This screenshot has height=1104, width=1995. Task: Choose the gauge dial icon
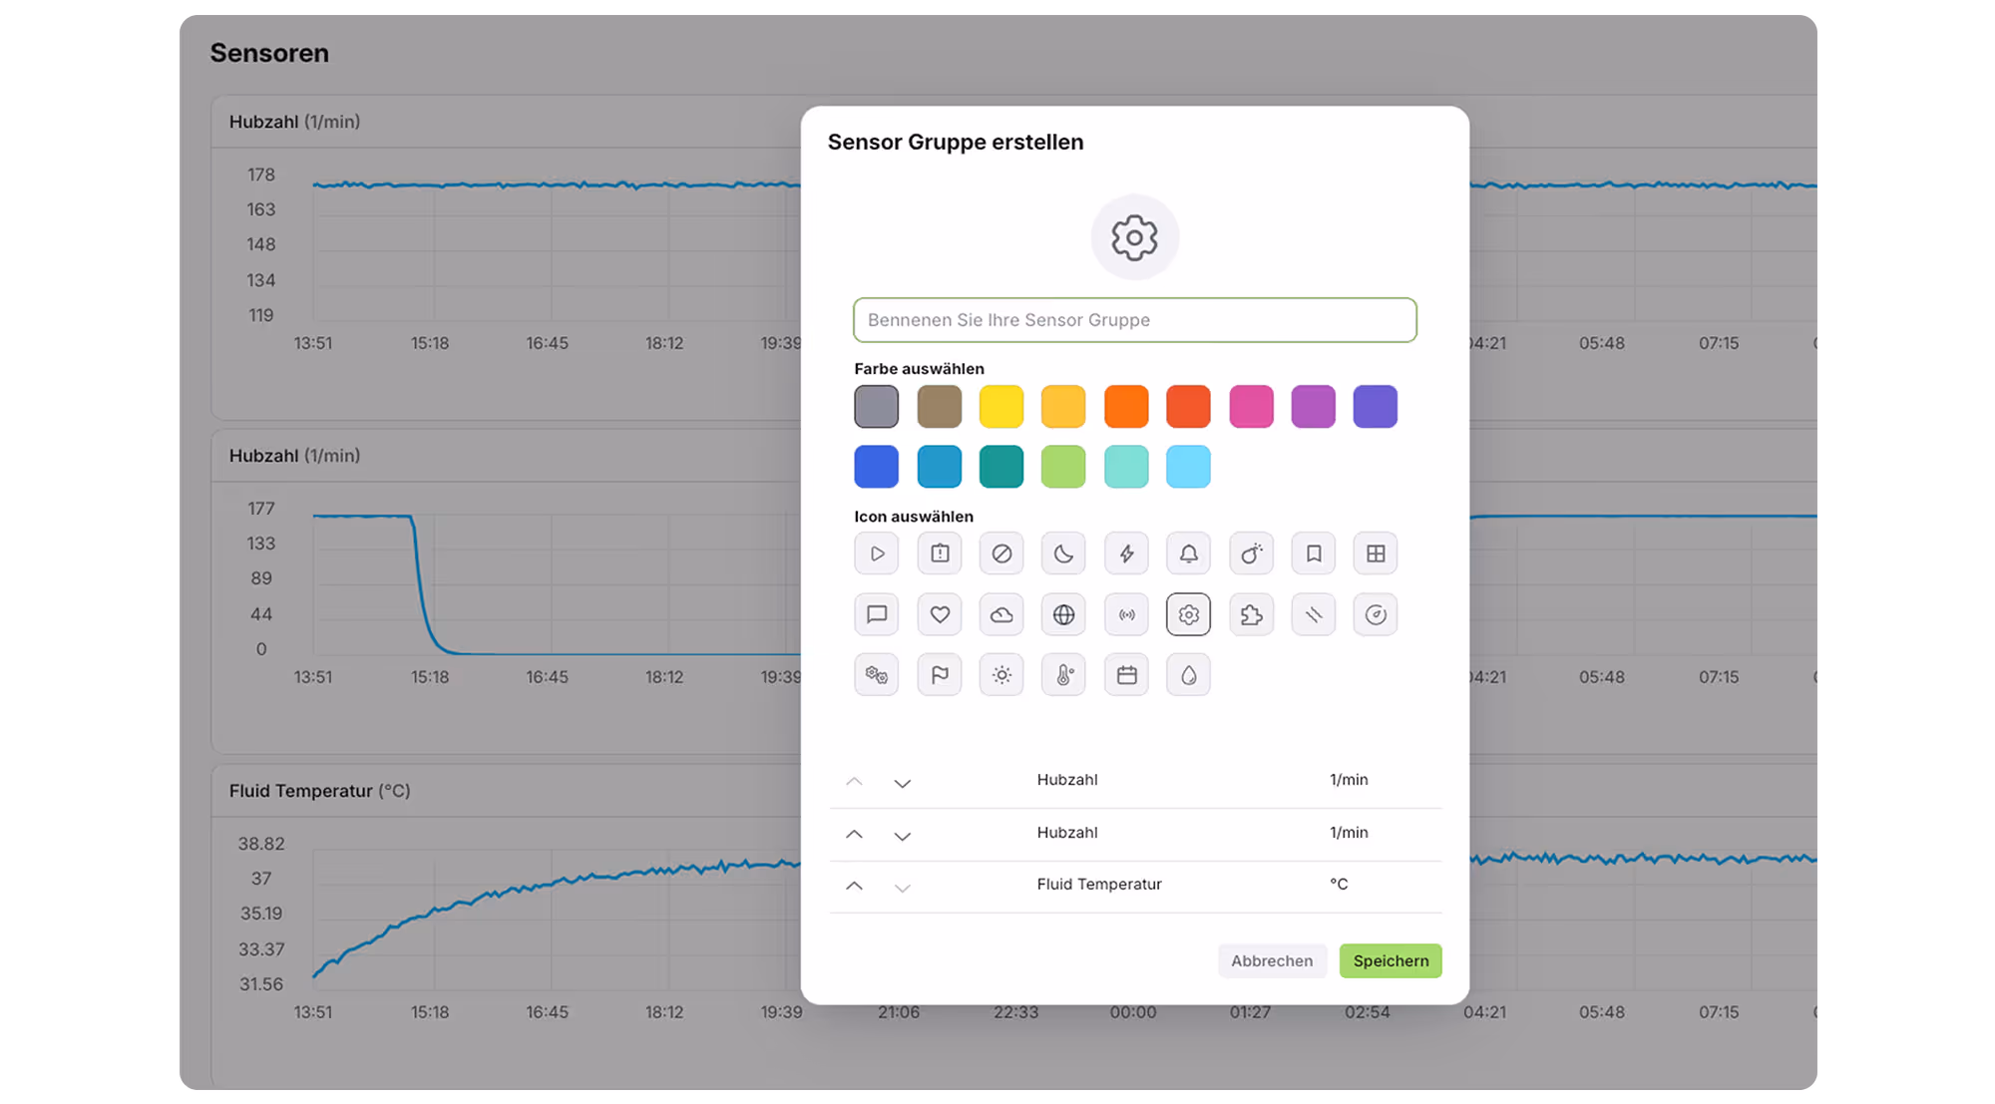tap(1376, 614)
